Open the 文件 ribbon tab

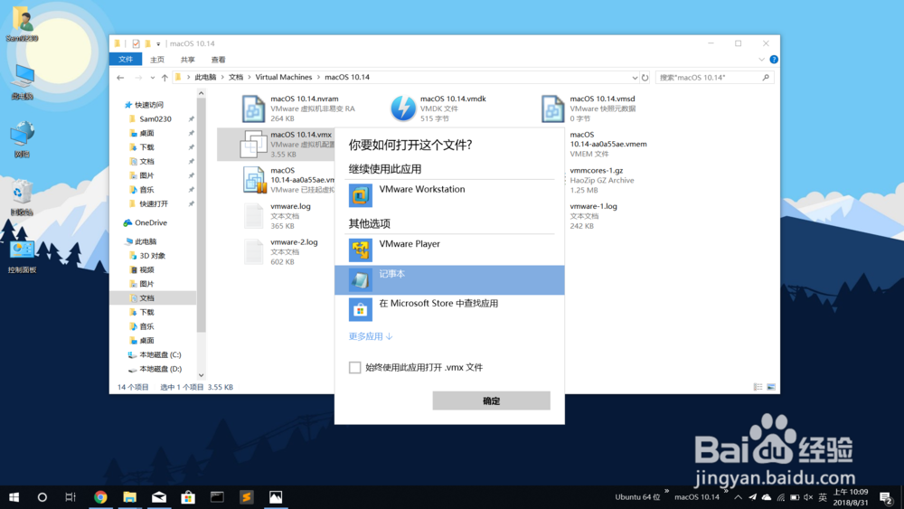[x=126, y=60]
